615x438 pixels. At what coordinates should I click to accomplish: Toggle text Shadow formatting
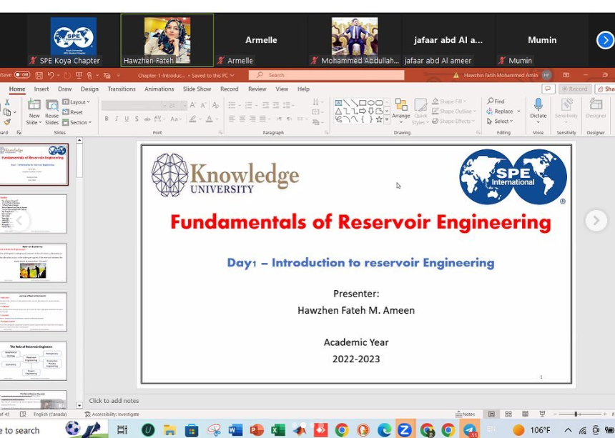pos(137,119)
